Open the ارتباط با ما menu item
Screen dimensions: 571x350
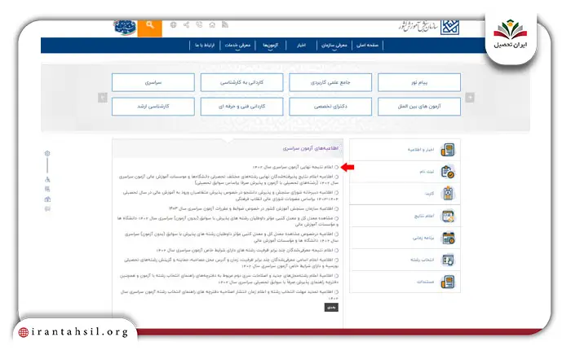click(x=205, y=46)
